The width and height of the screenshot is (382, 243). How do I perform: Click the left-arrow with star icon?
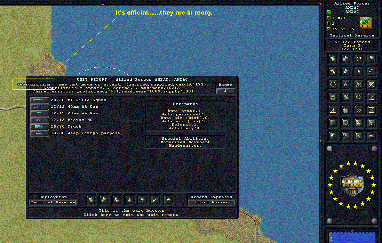click(x=333, y=72)
